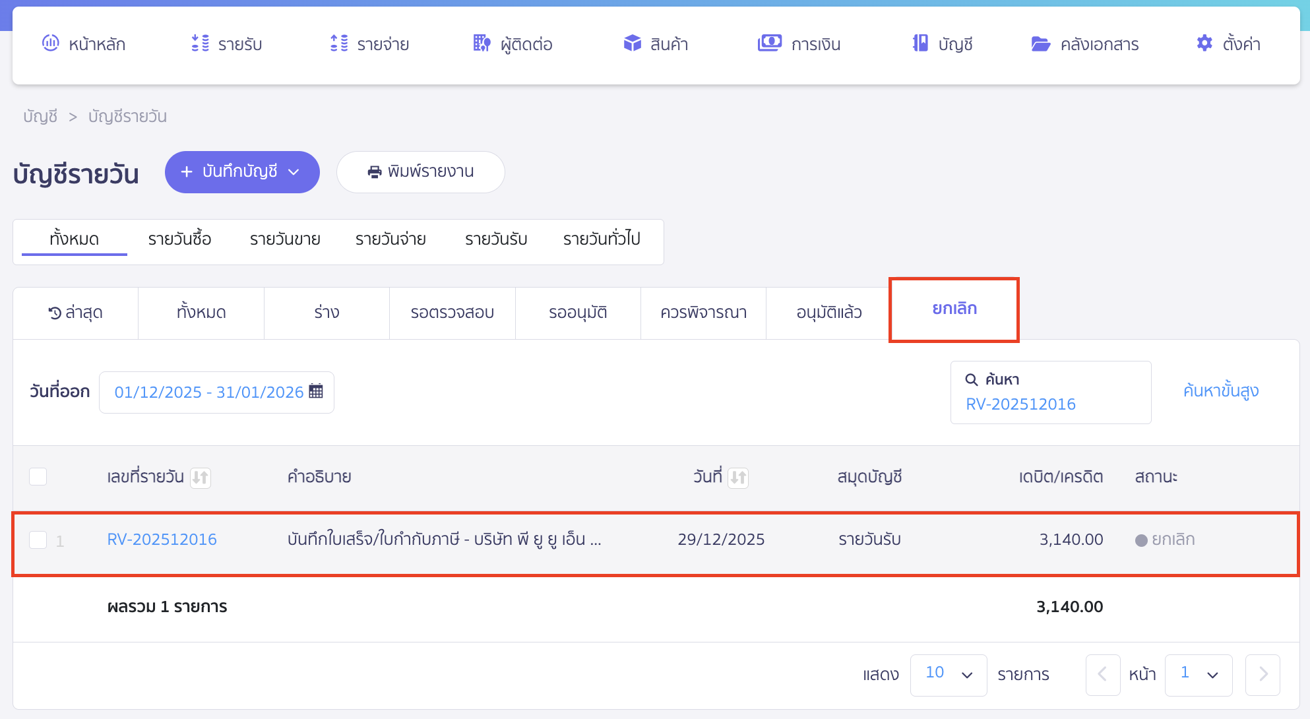Open the page number dropdown showing 1
1310x719 pixels.
tap(1199, 674)
